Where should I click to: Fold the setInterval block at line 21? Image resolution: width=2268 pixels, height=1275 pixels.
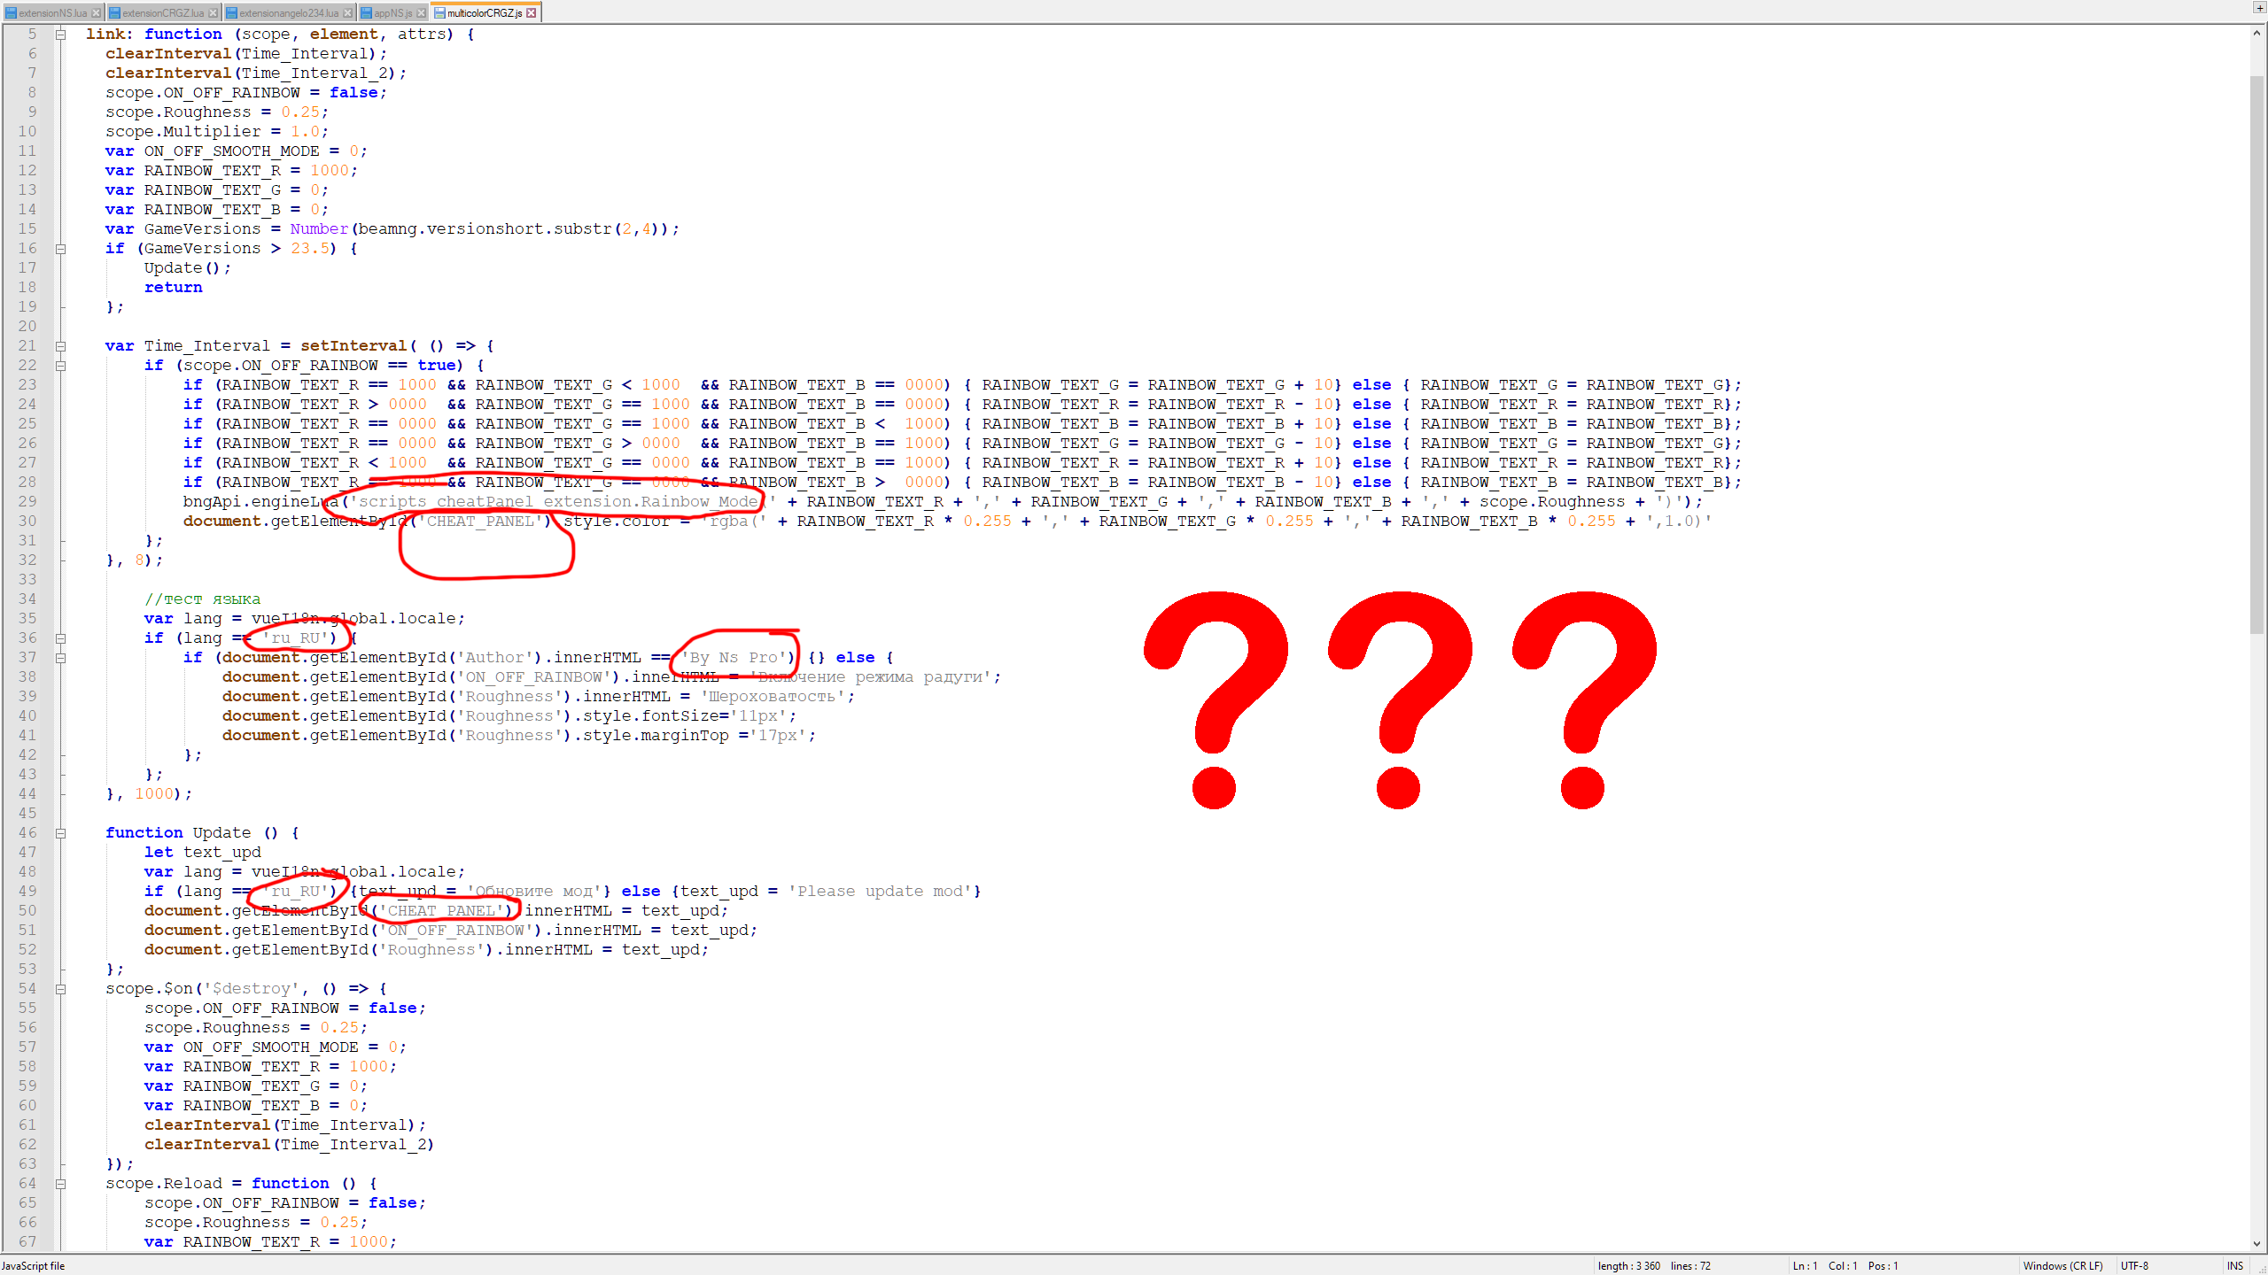click(x=61, y=346)
